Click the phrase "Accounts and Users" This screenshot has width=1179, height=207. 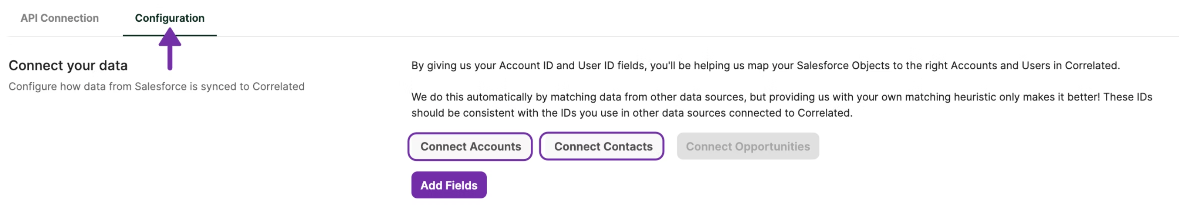[1001, 66]
